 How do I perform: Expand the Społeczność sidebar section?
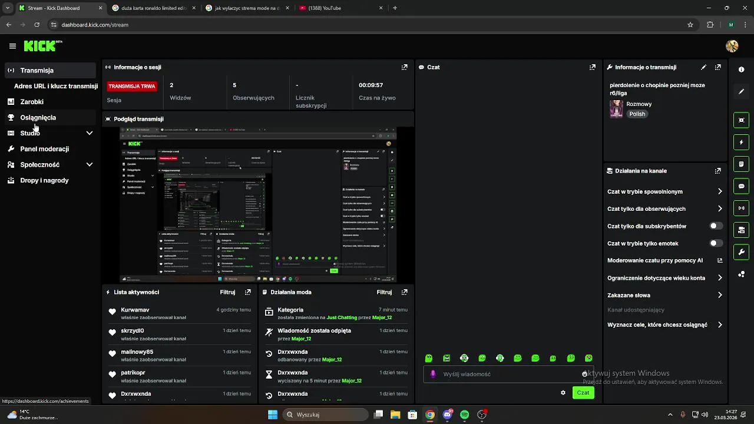[x=90, y=165]
